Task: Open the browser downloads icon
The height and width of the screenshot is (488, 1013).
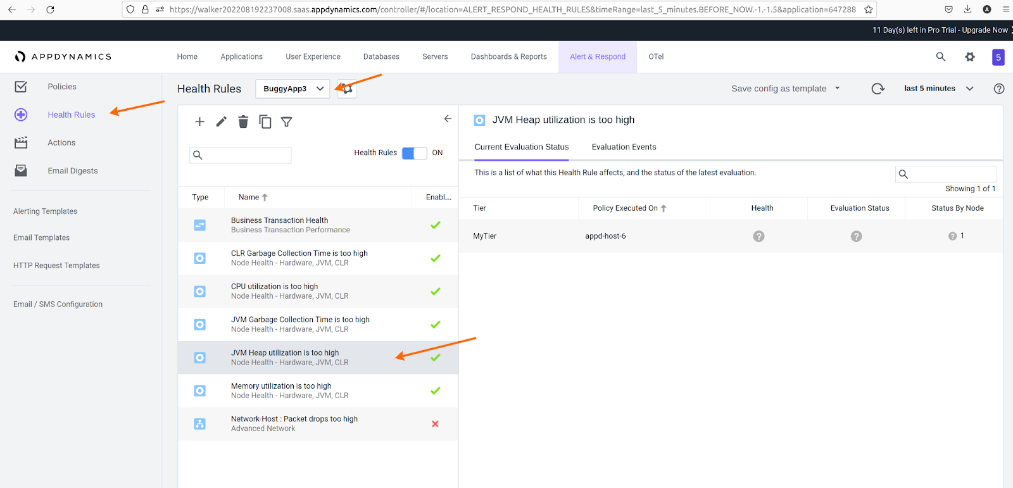Action: point(967,9)
